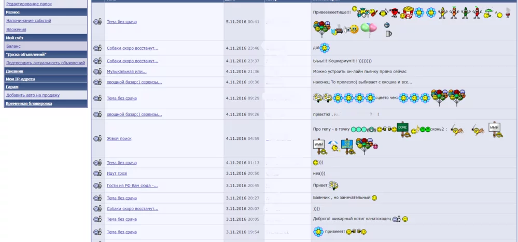Open the Дневник sidebar section
The image size is (518, 242).
15,71
